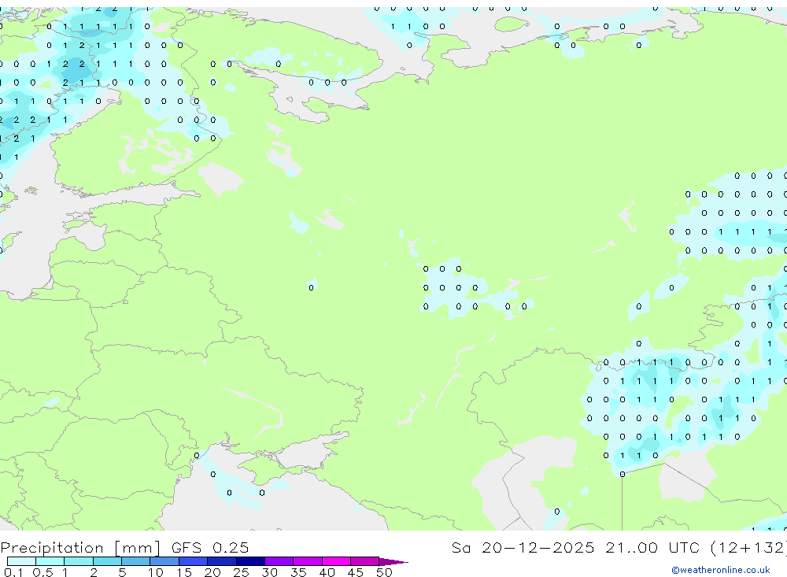Click the legend value '0.5'

click(x=42, y=572)
